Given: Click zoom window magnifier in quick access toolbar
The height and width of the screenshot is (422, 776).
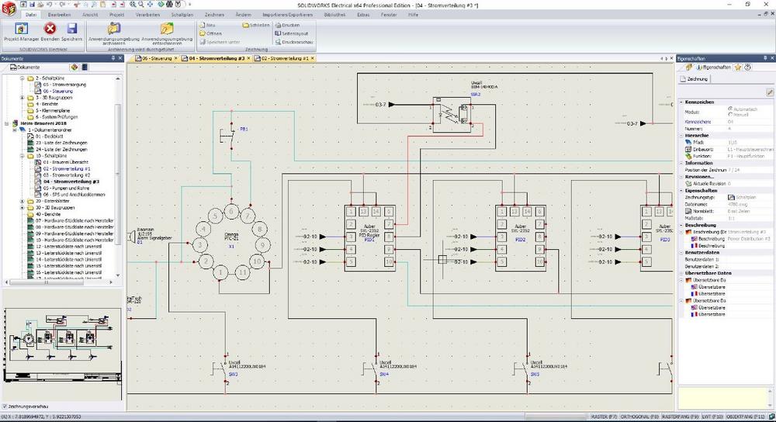Looking at the screenshot, I should tap(141, 5).
